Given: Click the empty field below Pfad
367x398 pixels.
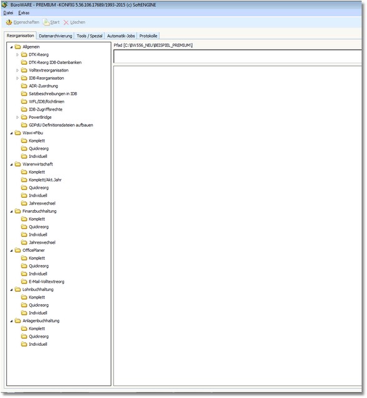Looking at the screenshot, I should pyautogui.click(x=237, y=57).
